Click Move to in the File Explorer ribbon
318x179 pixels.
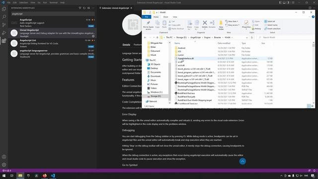click(x=189, y=25)
